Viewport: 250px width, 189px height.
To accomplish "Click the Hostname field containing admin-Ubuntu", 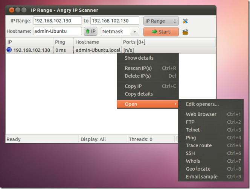I will coord(57,31).
